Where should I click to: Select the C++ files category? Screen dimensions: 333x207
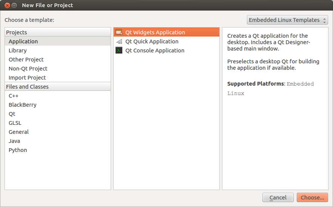[58, 96]
